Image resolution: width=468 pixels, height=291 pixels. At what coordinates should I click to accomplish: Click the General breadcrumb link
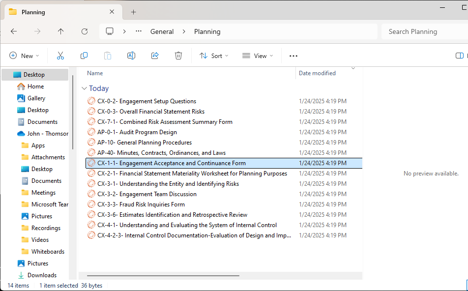tap(162, 31)
